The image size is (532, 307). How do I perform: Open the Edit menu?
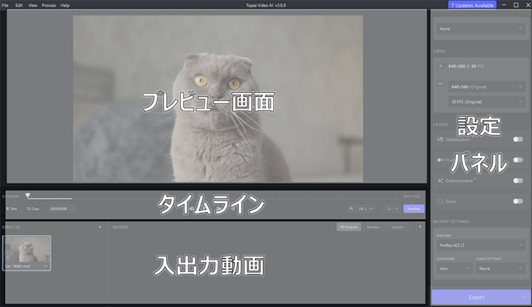(19, 5)
